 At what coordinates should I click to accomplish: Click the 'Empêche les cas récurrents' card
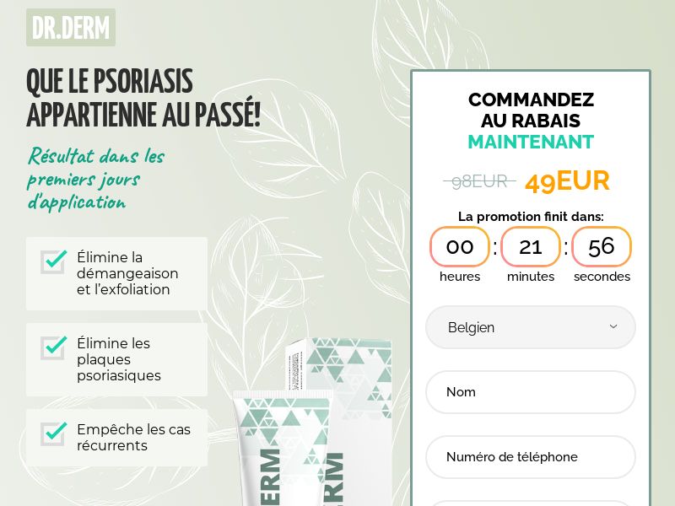click(116, 438)
